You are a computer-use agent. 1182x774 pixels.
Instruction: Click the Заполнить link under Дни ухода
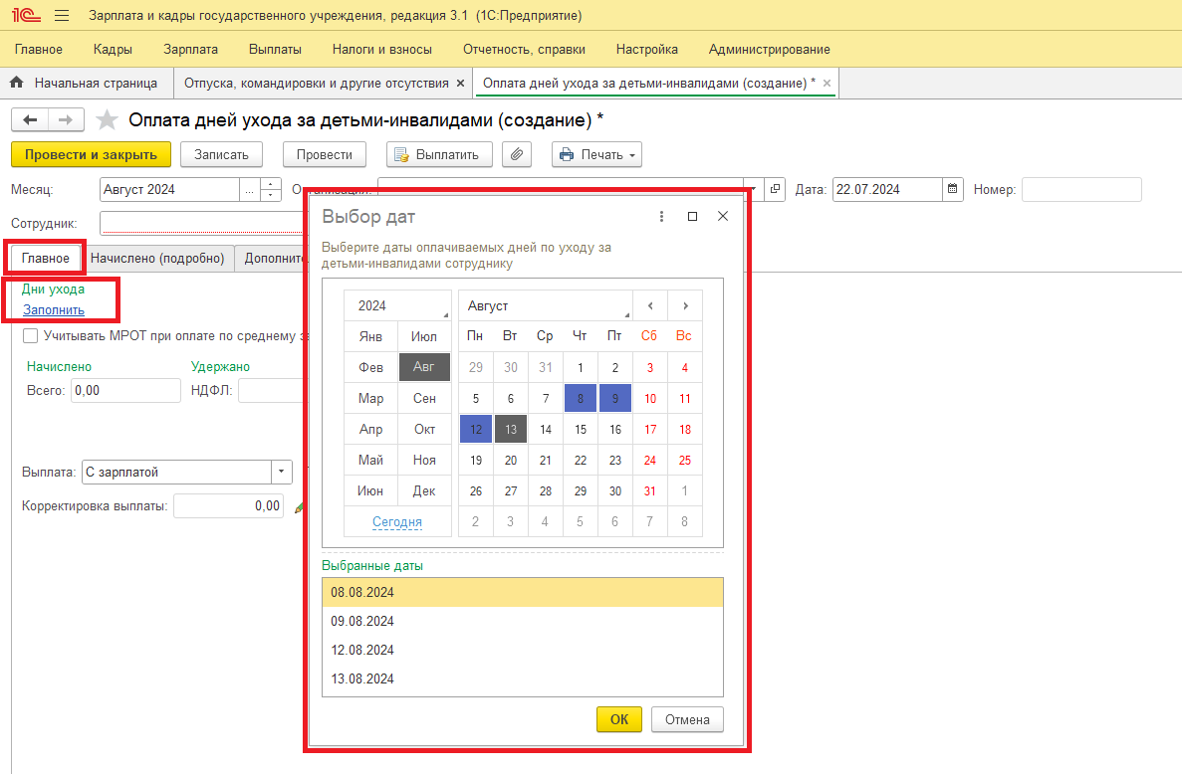click(x=54, y=309)
